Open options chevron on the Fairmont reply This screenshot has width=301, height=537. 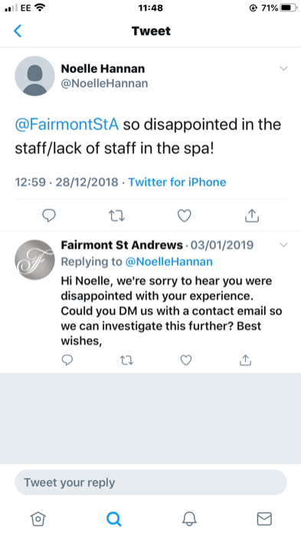point(283,245)
